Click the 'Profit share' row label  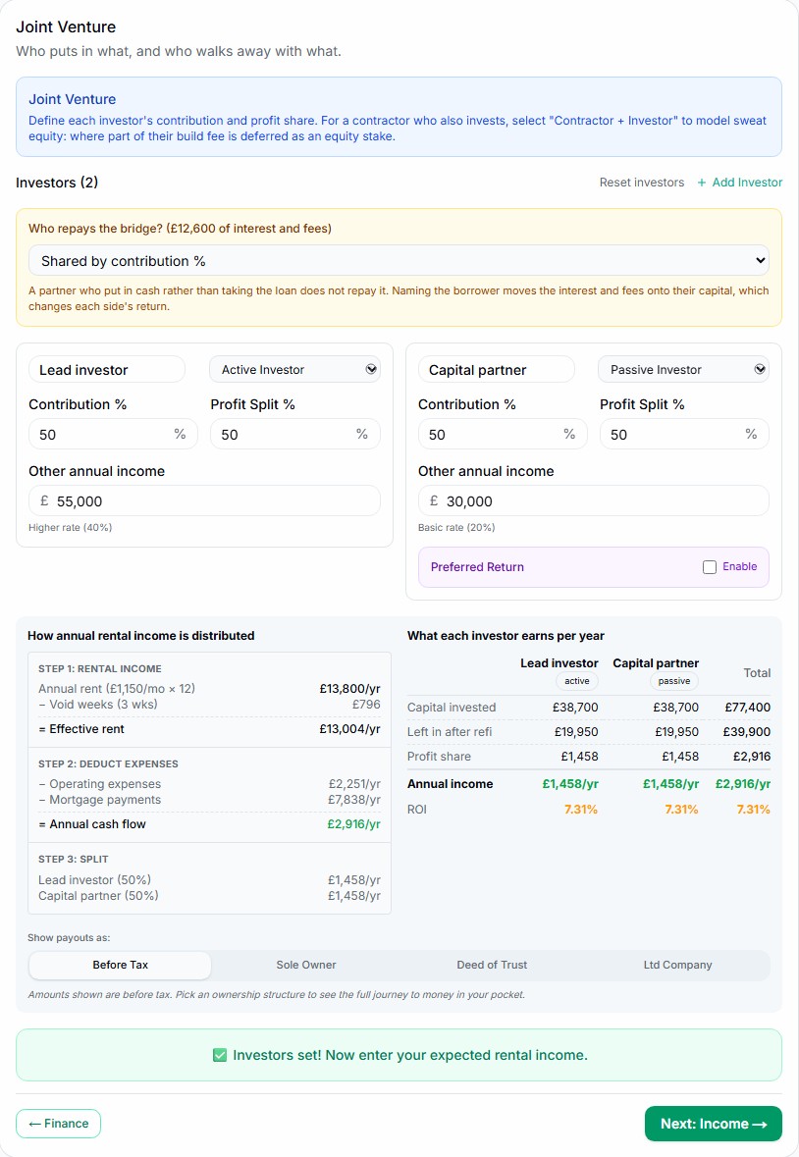pos(439,757)
